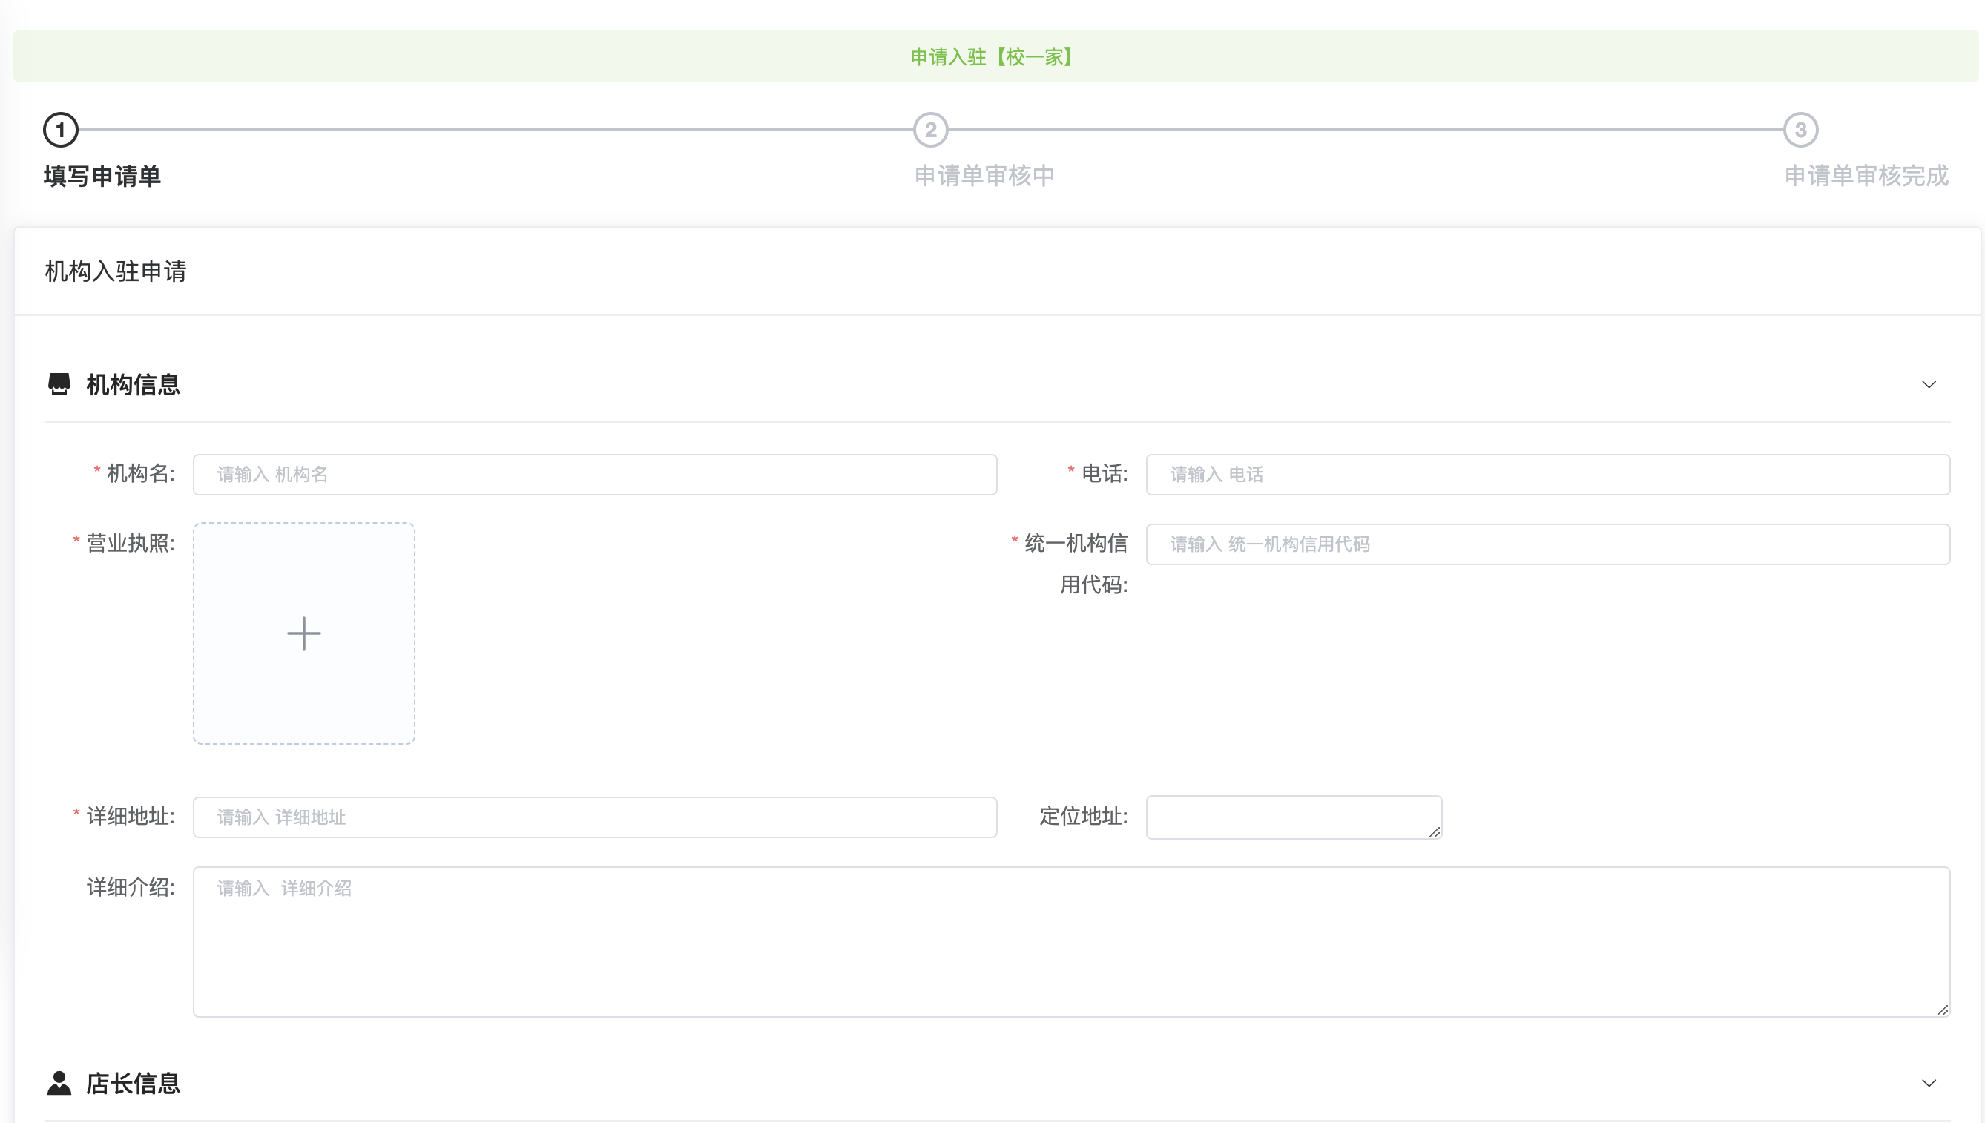
Task: Focus the 机构名 input field
Action: click(x=594, y=474)
